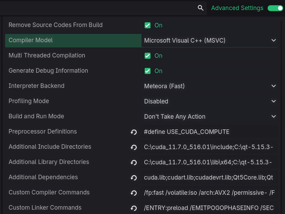285x214 pixels.
Task: Open the Profiling Mode dropdown
Action: (210, 101)
